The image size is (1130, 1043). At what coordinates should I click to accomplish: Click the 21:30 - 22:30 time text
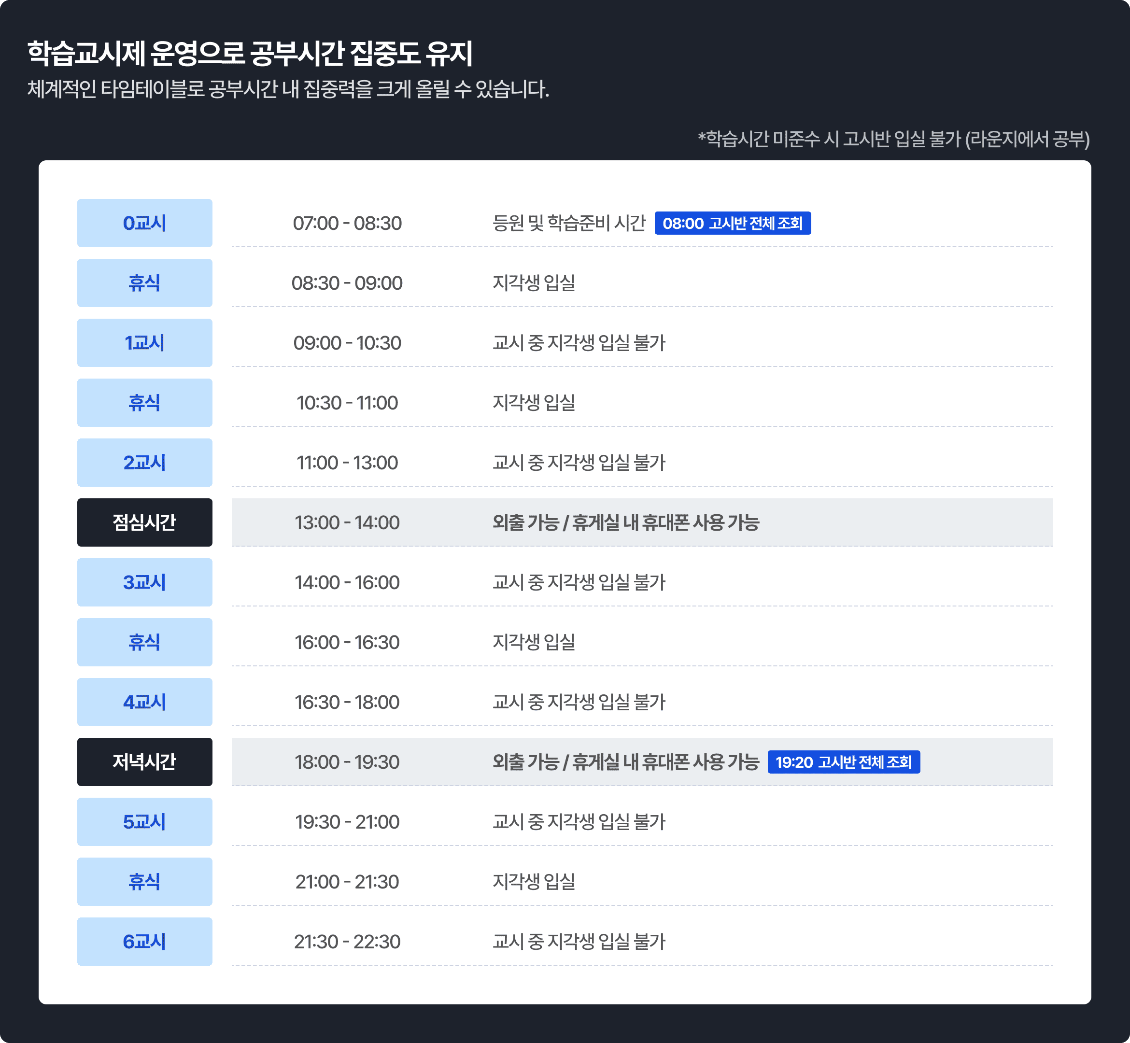pyautogui.click(x=347, y=941)
